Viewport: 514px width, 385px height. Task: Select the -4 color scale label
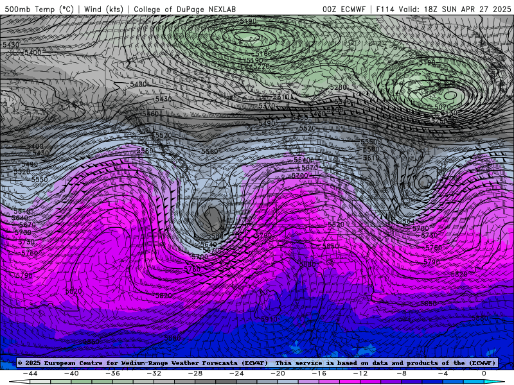tap(443, 373)
